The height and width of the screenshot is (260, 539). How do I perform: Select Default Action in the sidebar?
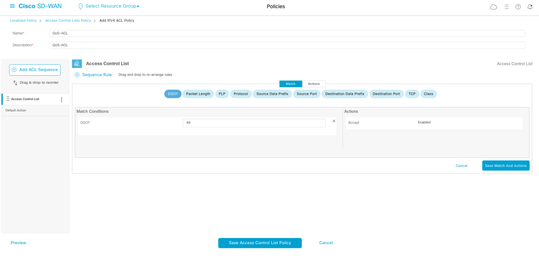(16, 111)
